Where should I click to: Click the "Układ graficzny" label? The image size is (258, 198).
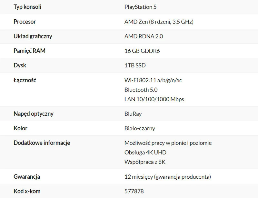(33, 36)
